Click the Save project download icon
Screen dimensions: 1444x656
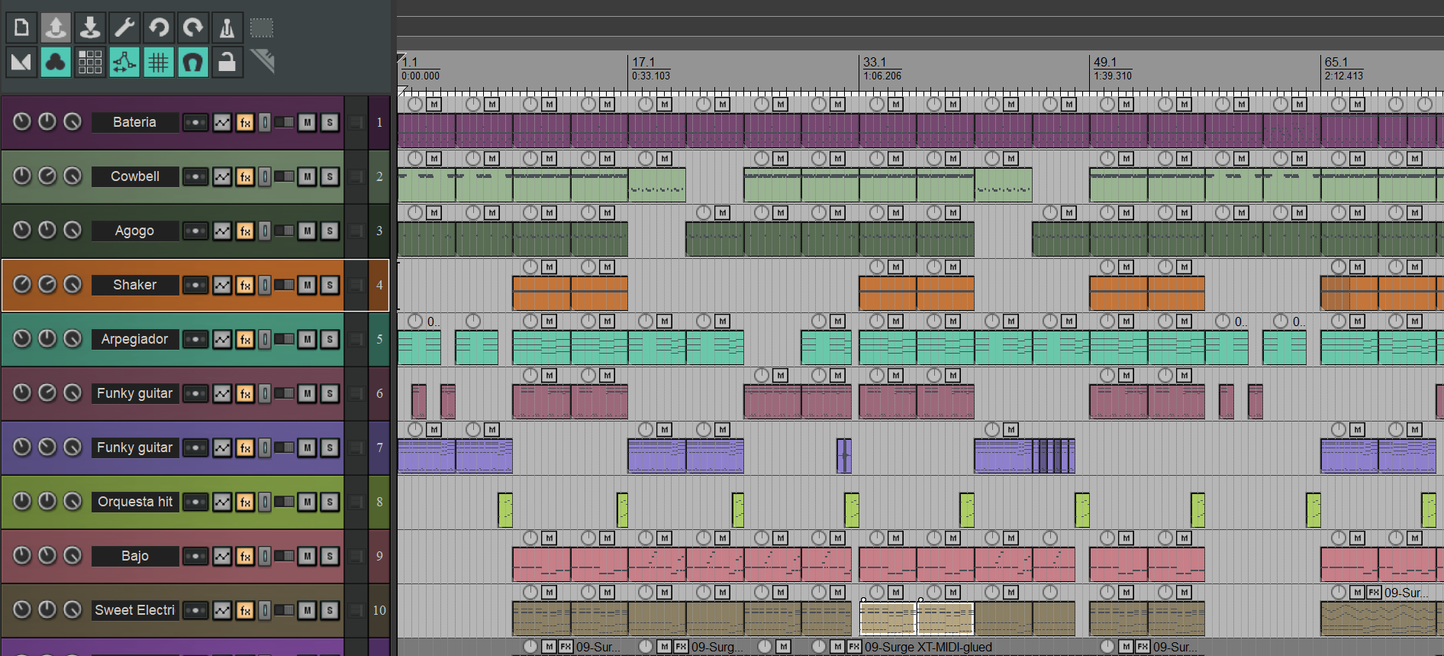(x=90, y=28)
